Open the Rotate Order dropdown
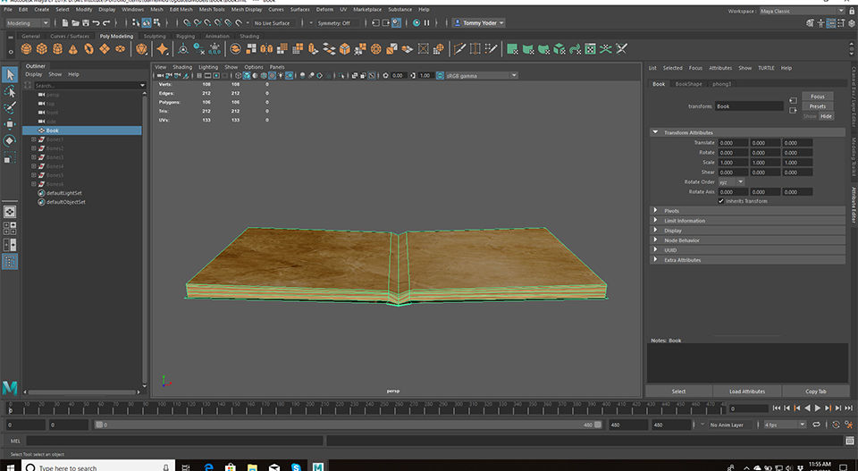 click(731, 181)
